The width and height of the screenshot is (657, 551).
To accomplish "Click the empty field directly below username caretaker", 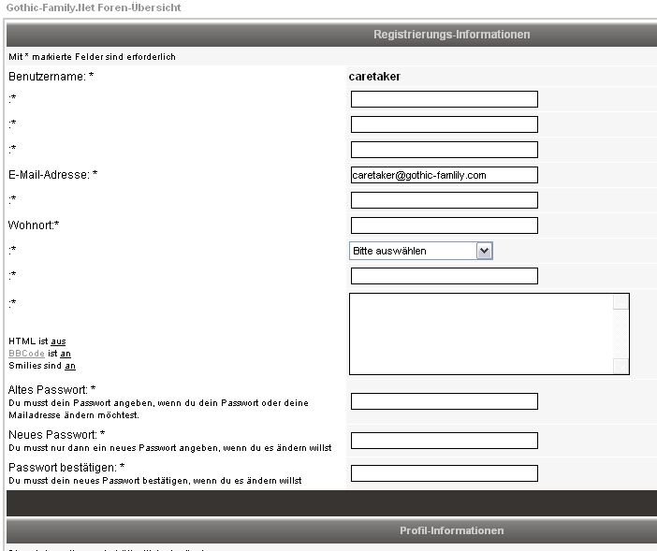I will (444, 99).
